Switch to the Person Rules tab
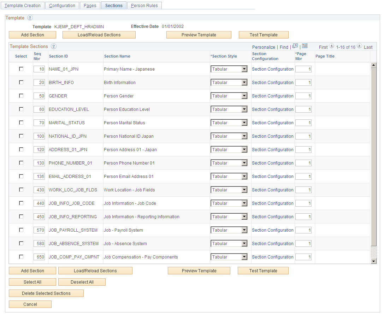 (x=144, y=5)
